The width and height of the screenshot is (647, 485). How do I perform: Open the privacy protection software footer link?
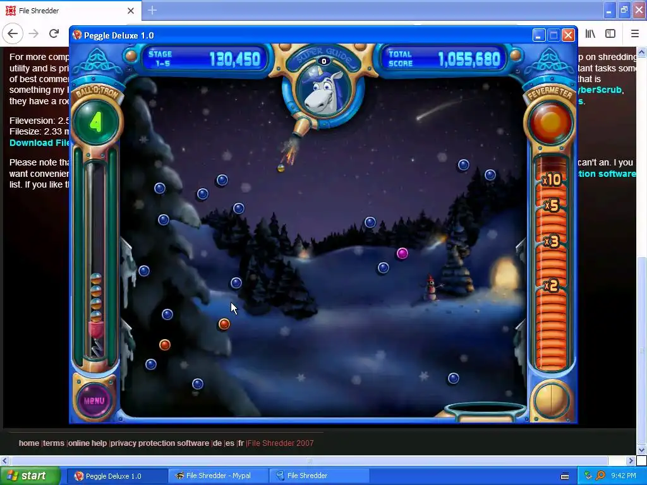point(160,443)
